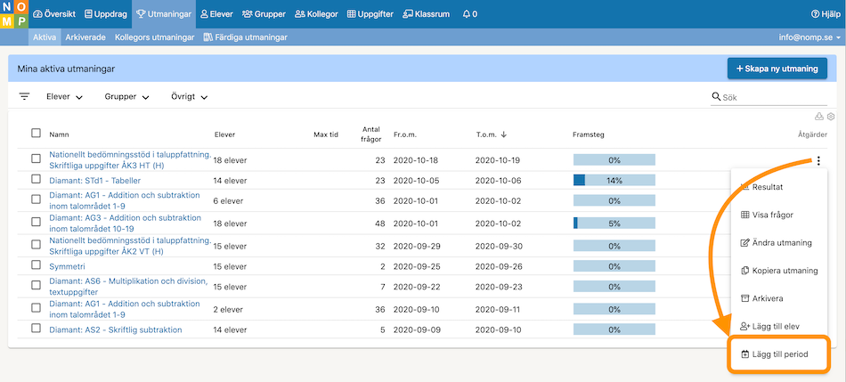
Task: Sort by the Framsteg column header
Action: [588, 134]
